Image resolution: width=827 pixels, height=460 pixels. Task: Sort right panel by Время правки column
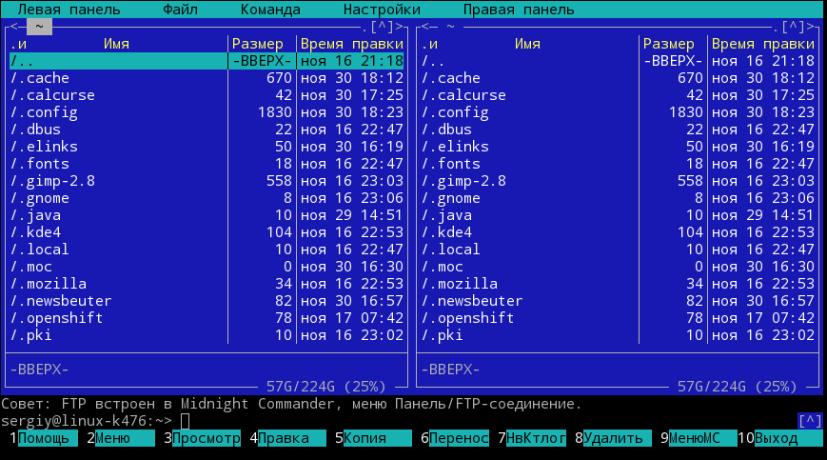[763, 44]
